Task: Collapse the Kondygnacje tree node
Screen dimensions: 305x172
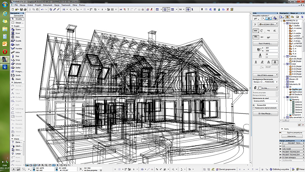Action: click(284, 23)
